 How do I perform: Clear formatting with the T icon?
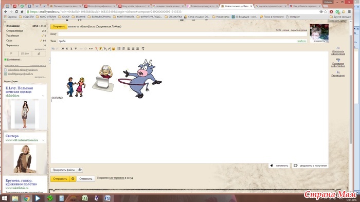pyautogui.click(x=143, y=49)
